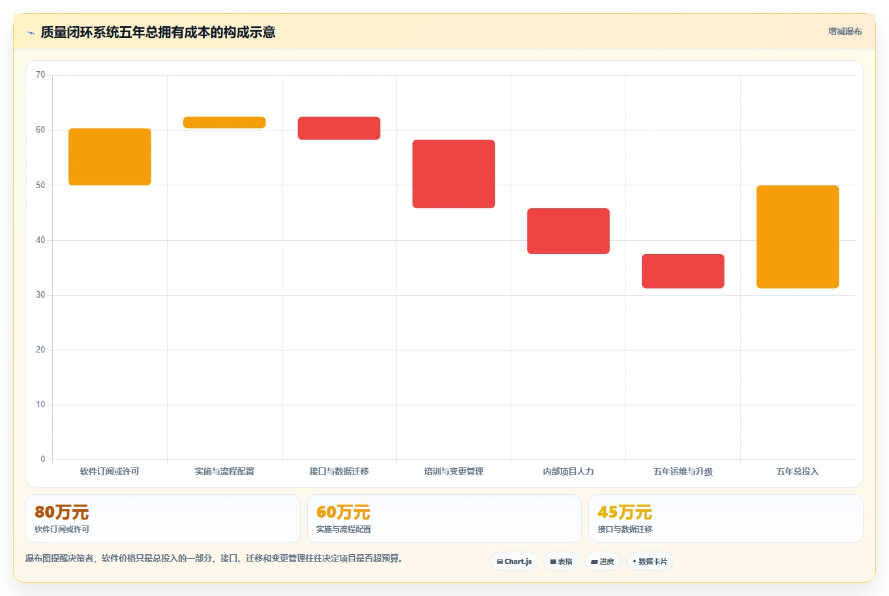Click the lightning icon beside the title
Screen dimensions: 889x596
click(31, 33)
